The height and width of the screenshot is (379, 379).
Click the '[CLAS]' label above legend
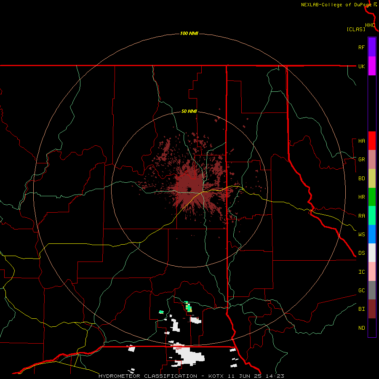356,29
